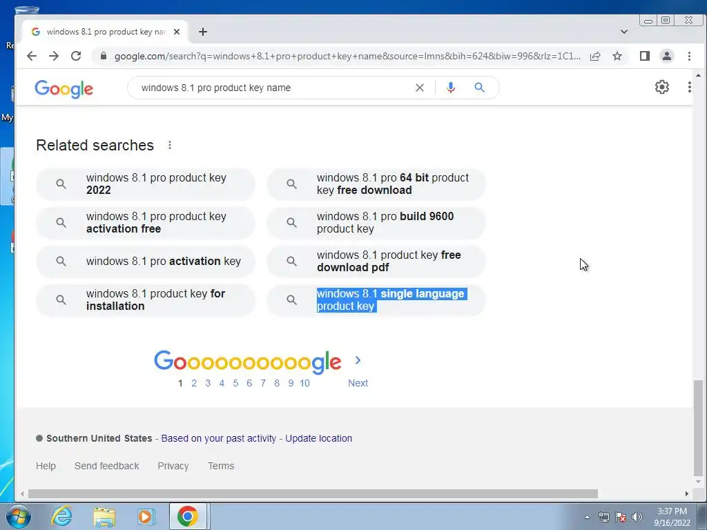Open the Windows Start button

click(19, 516)
